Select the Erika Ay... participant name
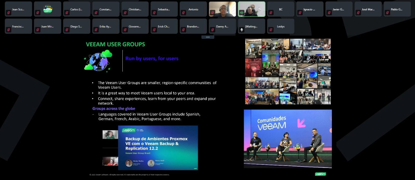This screenshot has height=180, width=415. [x=105, y=26]
